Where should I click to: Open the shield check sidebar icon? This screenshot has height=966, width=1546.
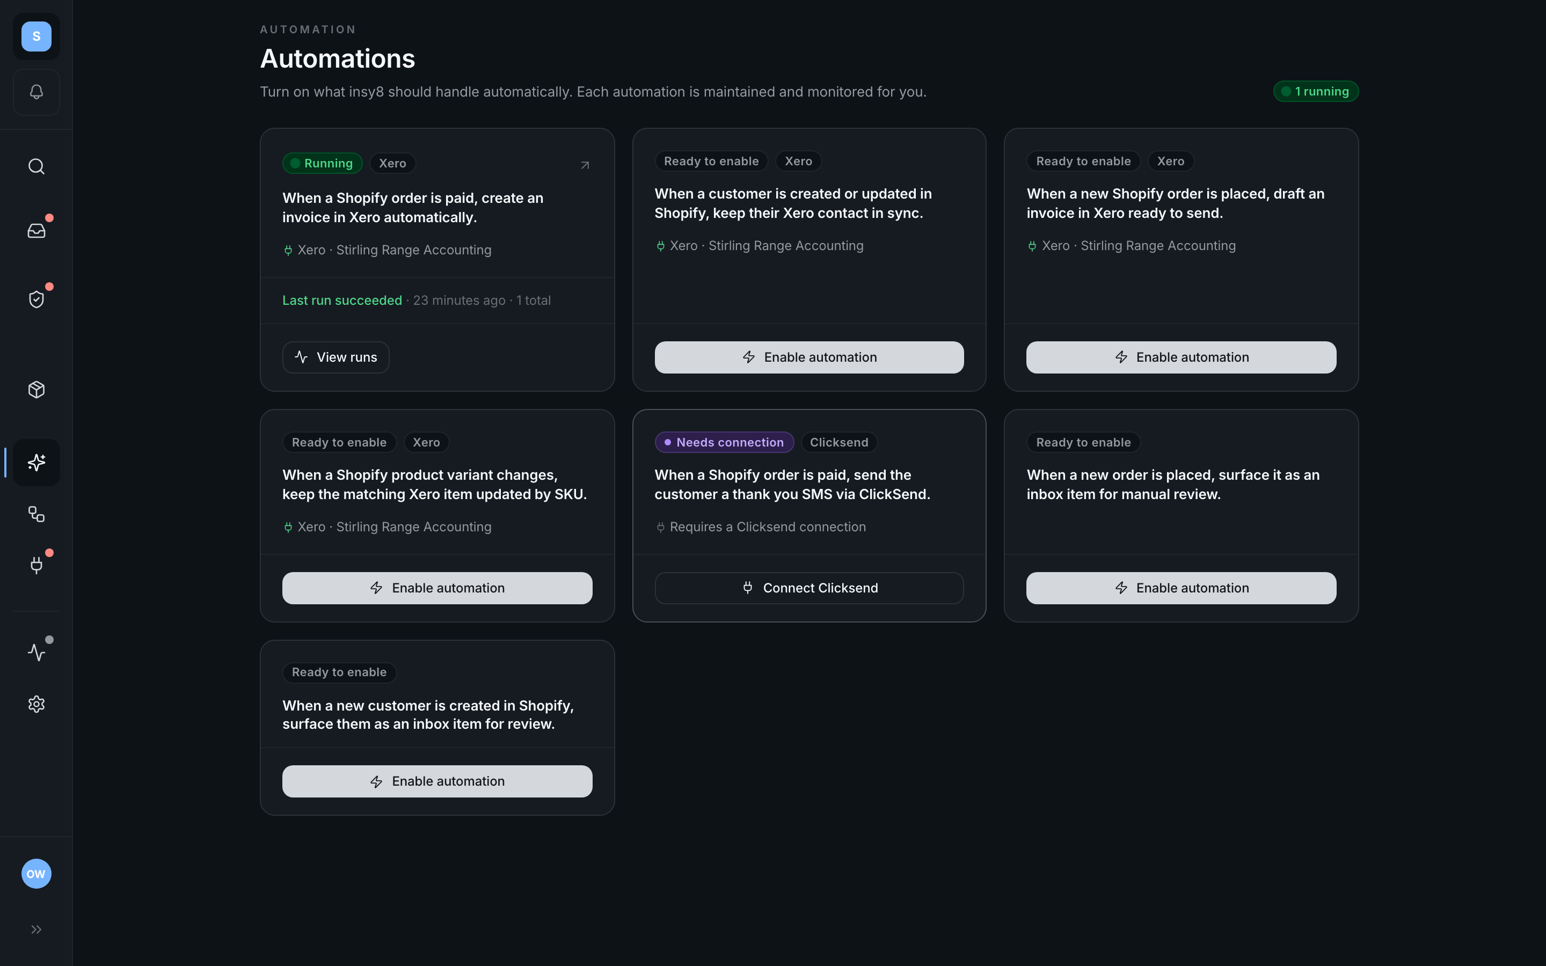[37, 299]
